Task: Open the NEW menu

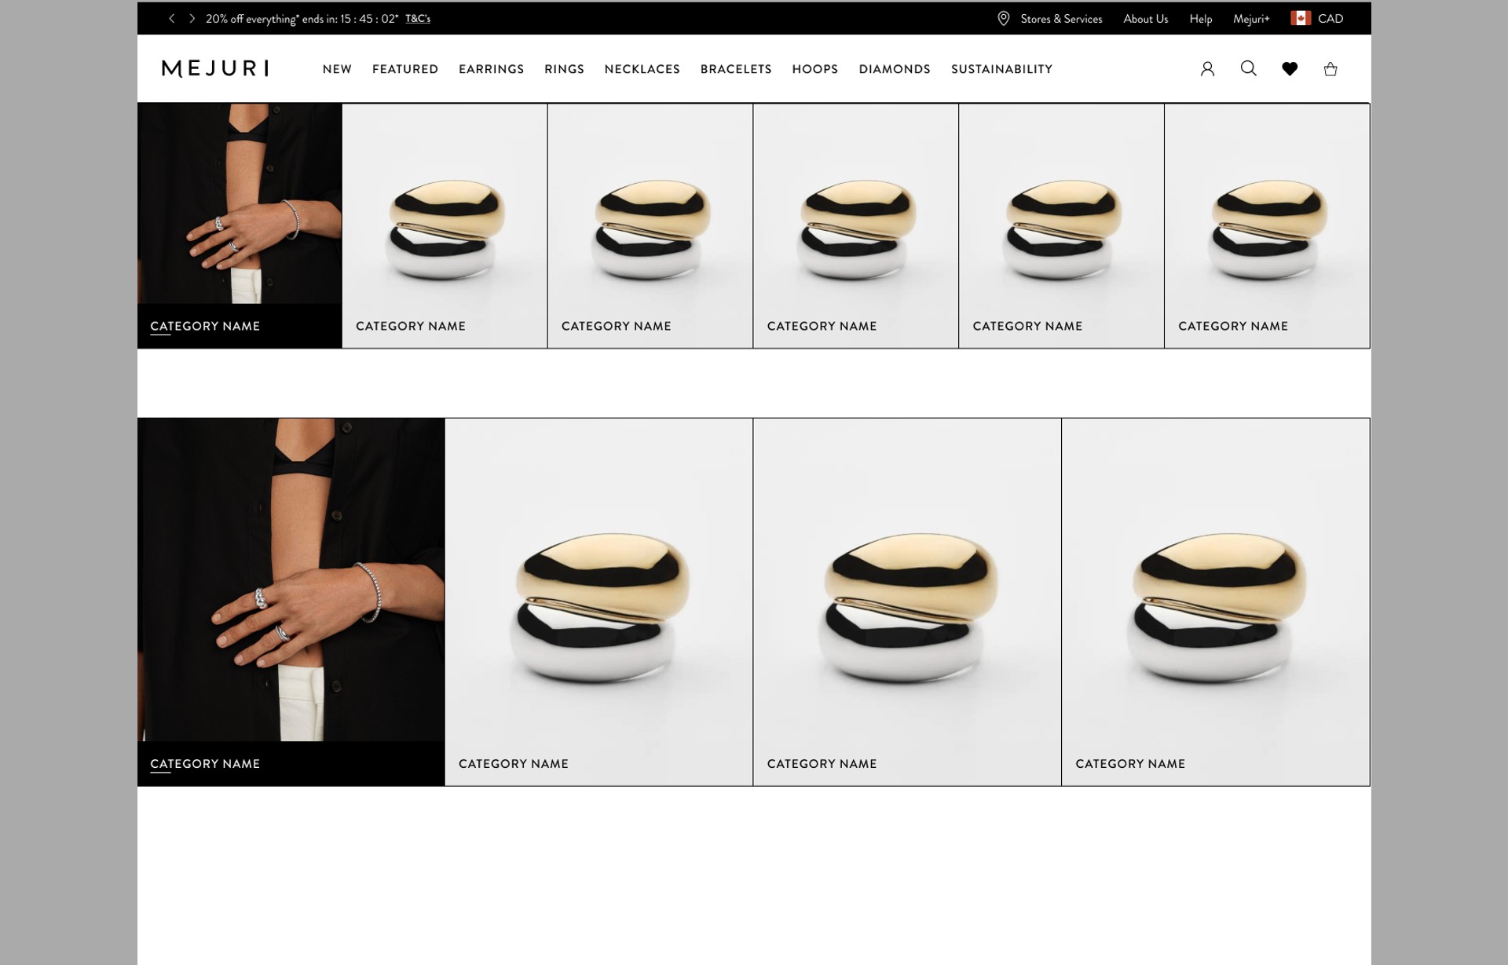Action: 337,69
